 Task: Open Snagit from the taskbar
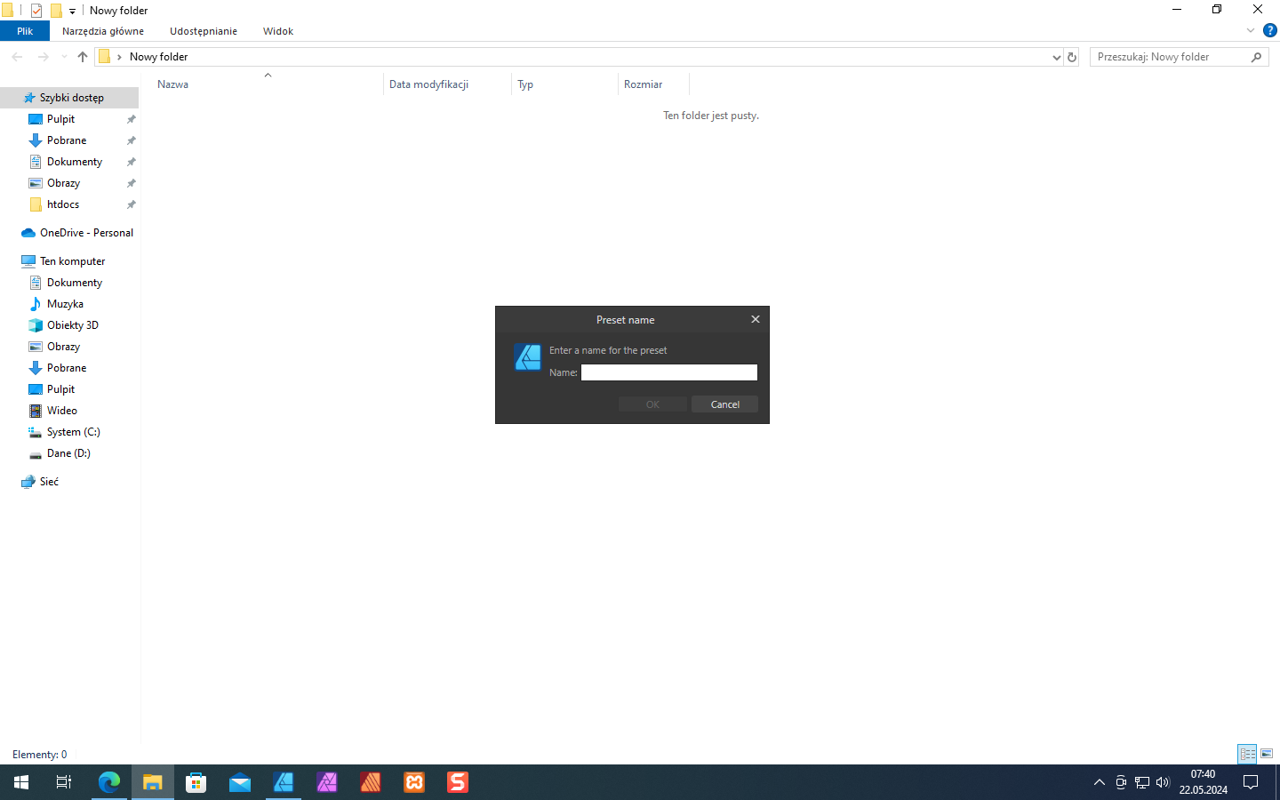coord(457,782)
